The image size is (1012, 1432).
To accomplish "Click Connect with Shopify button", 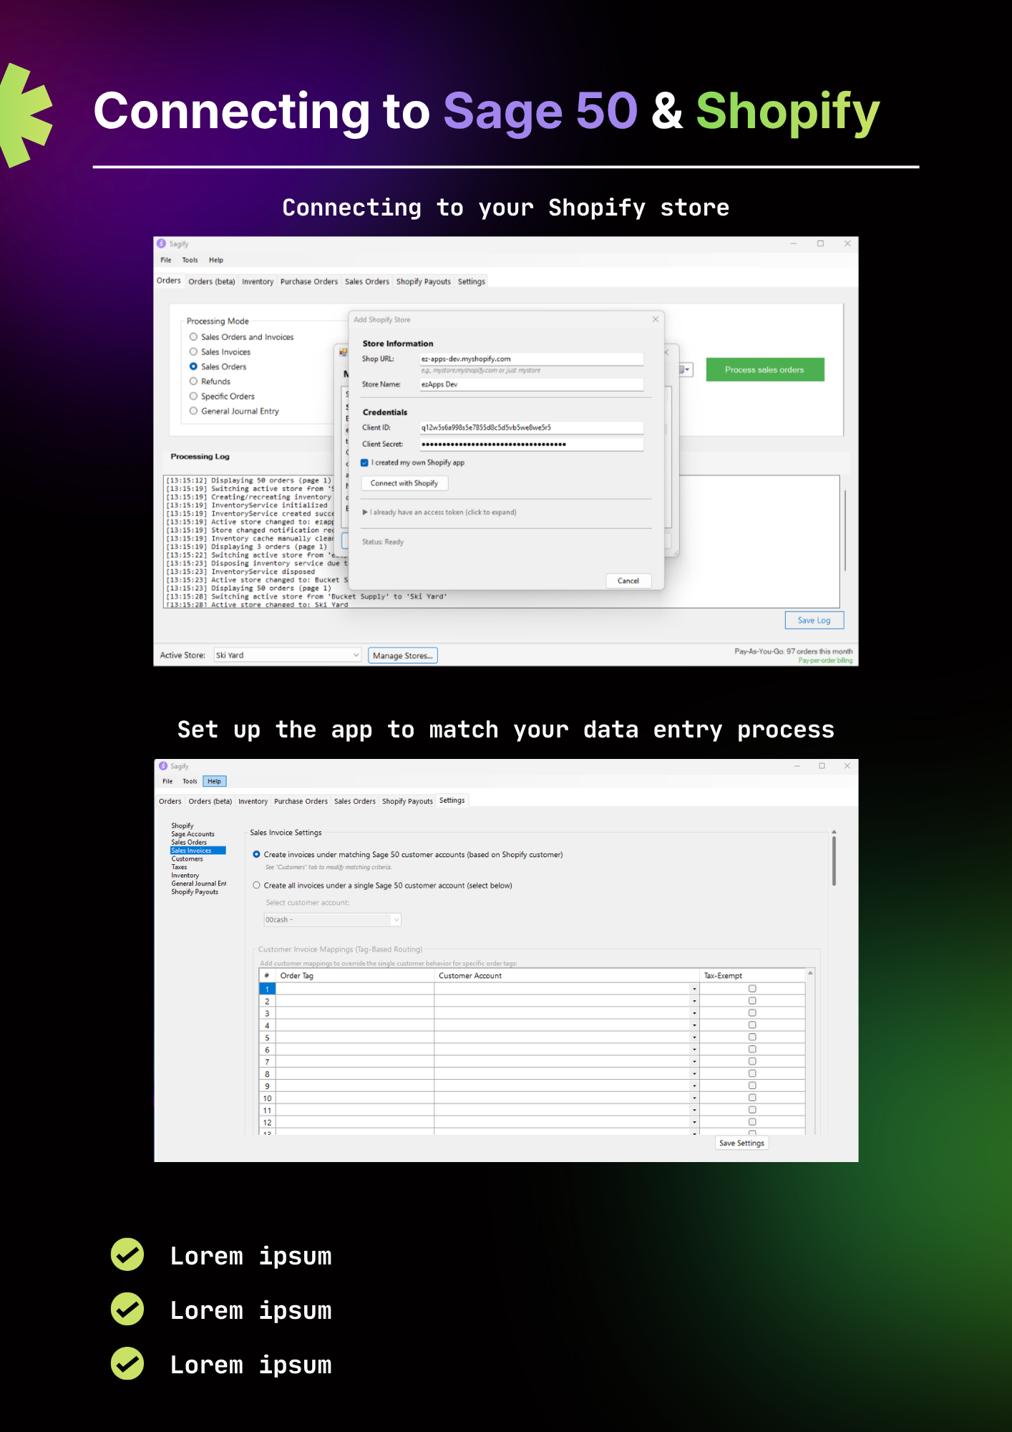I will coord(404,483).
